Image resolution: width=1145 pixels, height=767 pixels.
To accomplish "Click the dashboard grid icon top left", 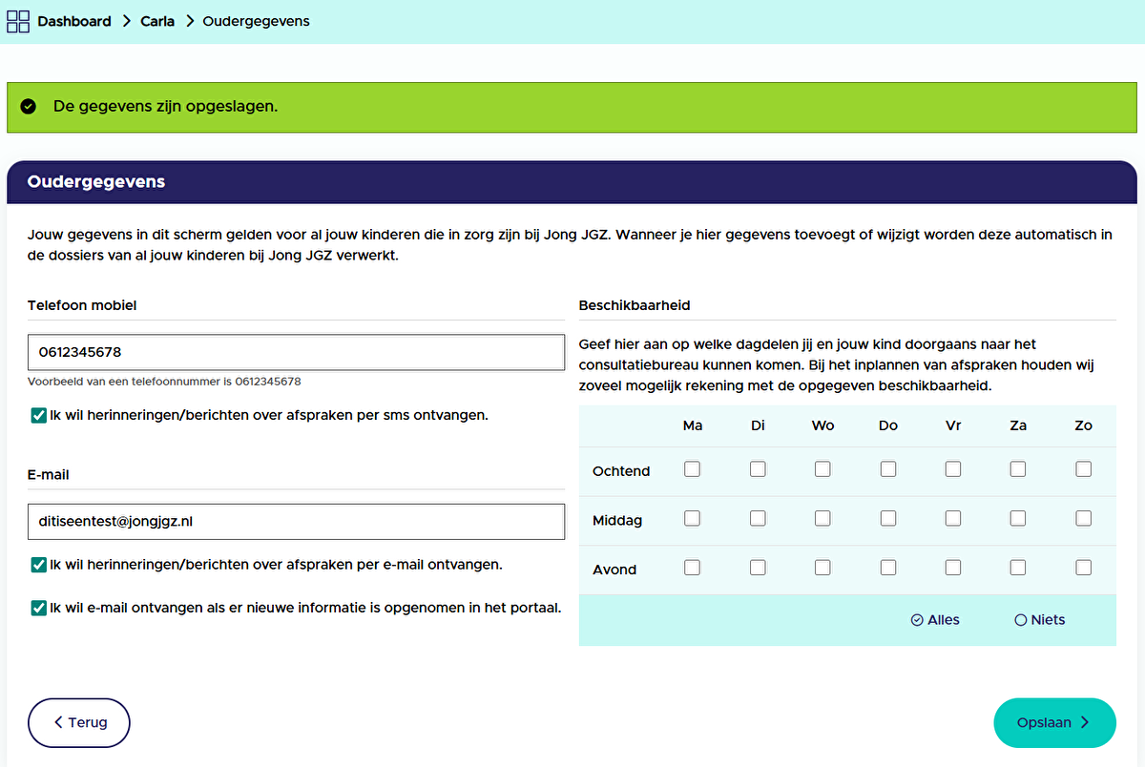I will [x=17, y=21].
